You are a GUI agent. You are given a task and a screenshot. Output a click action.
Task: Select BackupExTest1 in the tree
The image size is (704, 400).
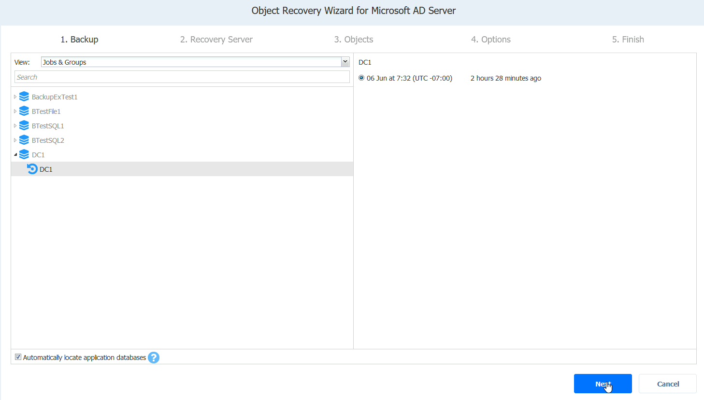pyautogui.click(x=55, y=97)
